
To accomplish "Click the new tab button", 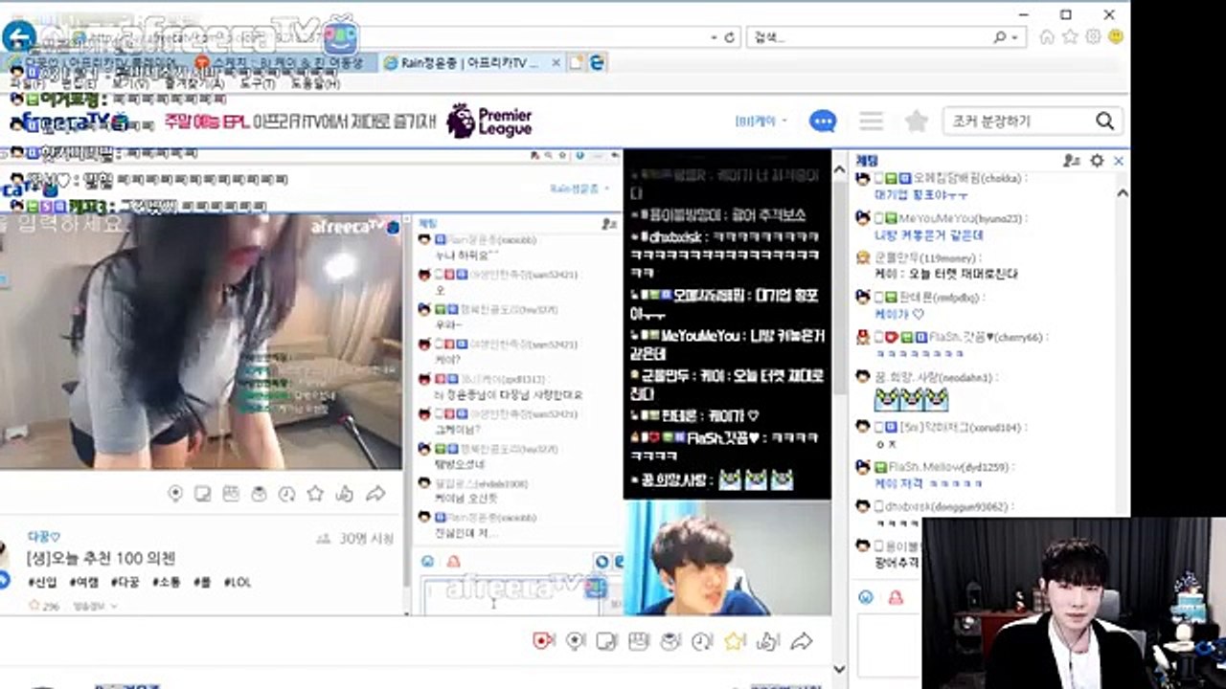I will [x=575, y=62].
